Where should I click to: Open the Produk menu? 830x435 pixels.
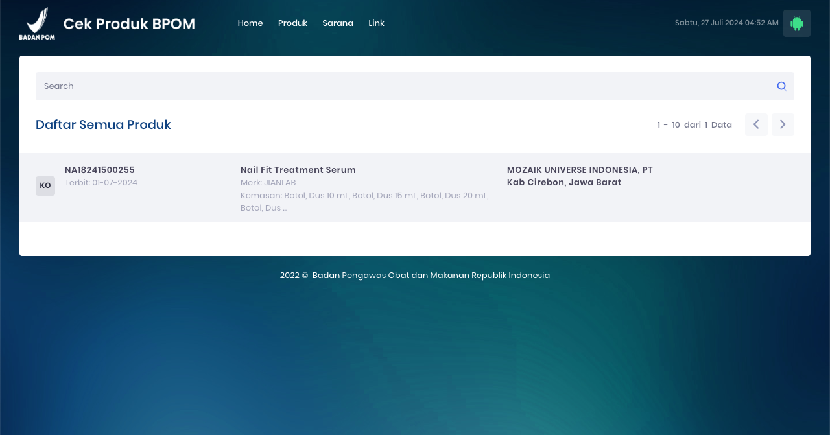pos(292,23)
